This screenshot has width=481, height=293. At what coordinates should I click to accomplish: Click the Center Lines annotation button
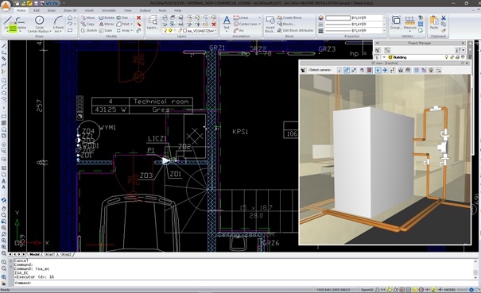tap(246, 24)
